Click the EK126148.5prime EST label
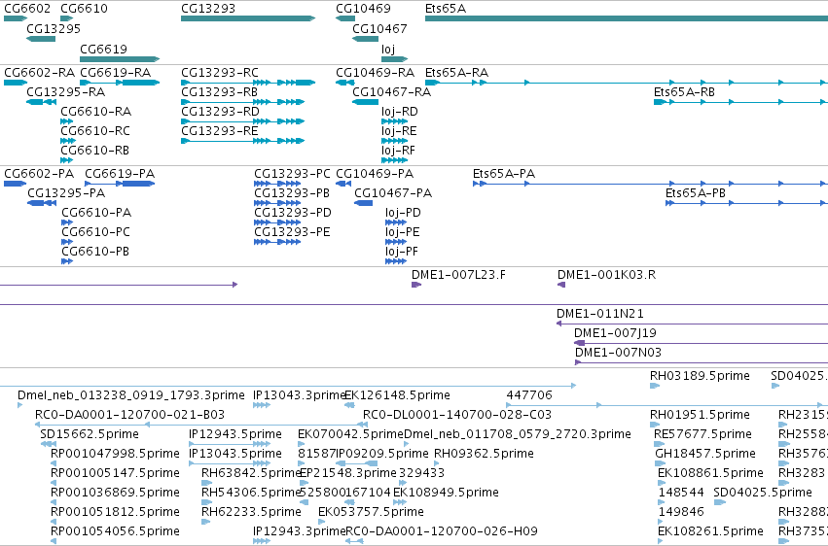828x546 pixels. [397, 395]
